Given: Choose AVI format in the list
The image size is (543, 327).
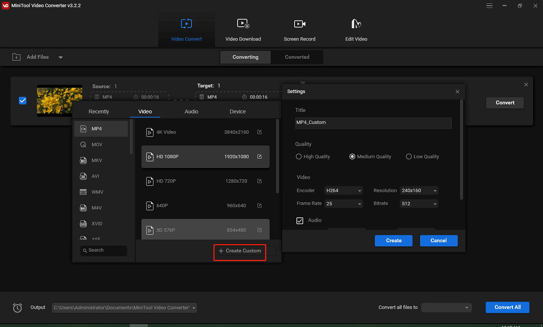Looking at the screenshot, I should pos(101,176).
